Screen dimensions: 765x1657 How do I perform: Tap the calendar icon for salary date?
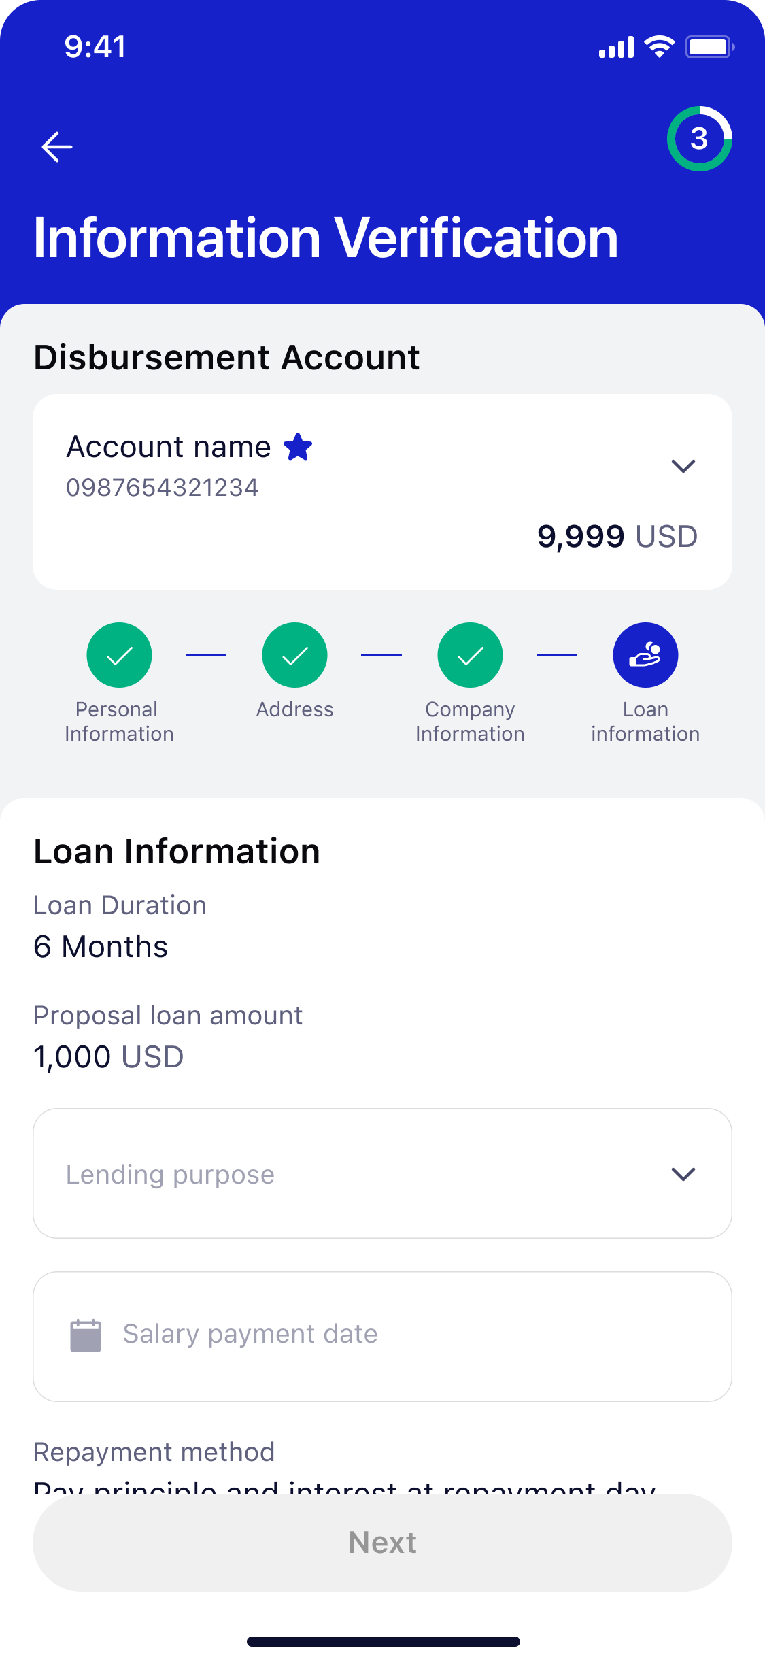[x=86, y=1335]
